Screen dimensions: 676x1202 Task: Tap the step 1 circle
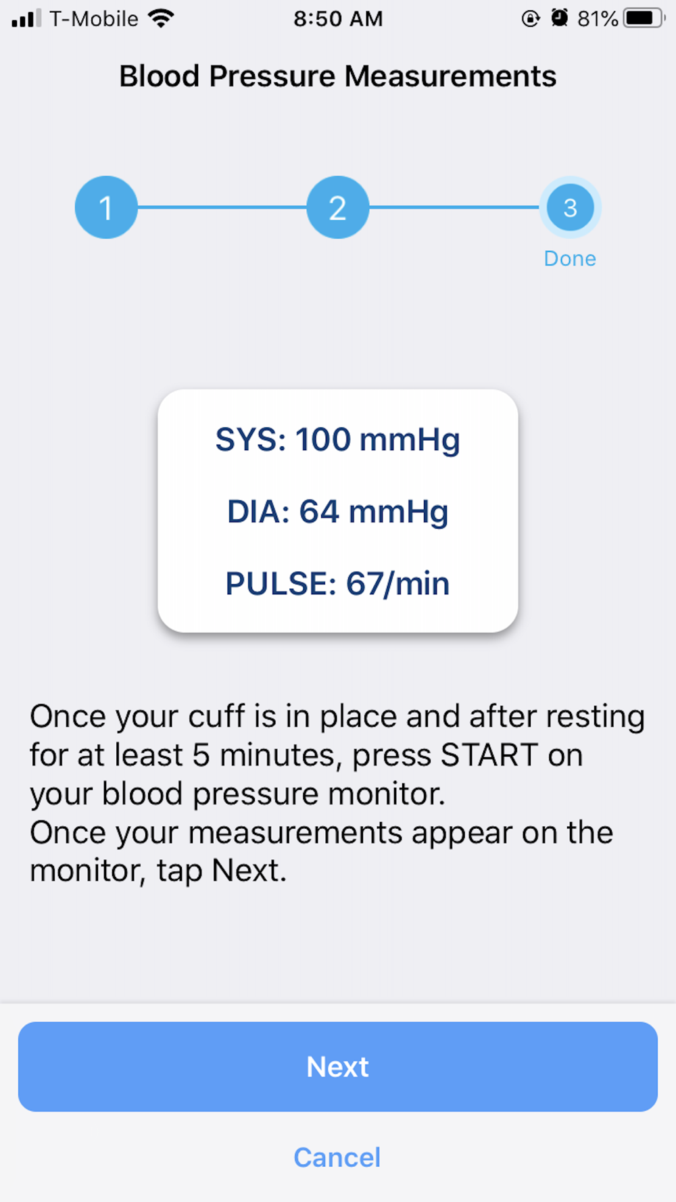(x=106, y=208)
